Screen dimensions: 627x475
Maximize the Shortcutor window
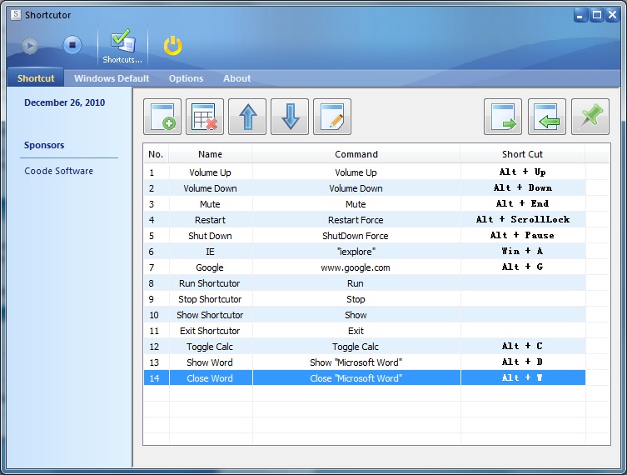pyautogui.click(x=597, y=15)
